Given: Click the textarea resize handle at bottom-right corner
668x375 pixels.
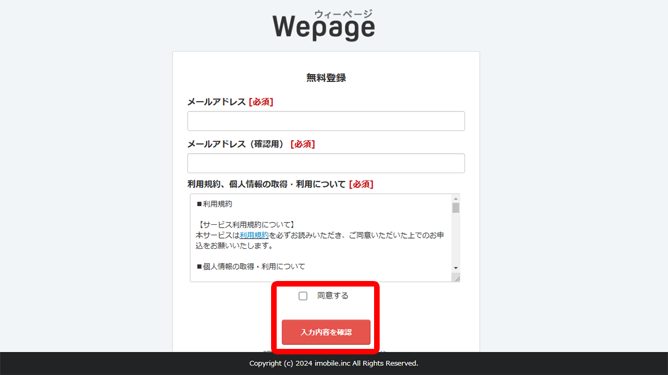Looking at the screenshot, I should pos(458,278).
